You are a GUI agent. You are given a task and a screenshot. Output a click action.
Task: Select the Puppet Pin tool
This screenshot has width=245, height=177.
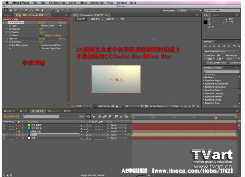[x=75, y=10]
